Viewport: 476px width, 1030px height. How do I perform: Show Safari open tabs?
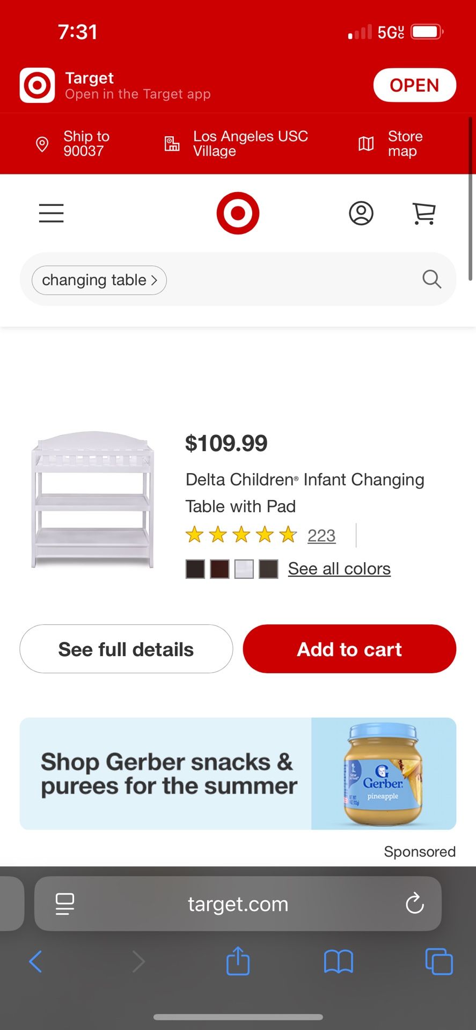point(438,961)
